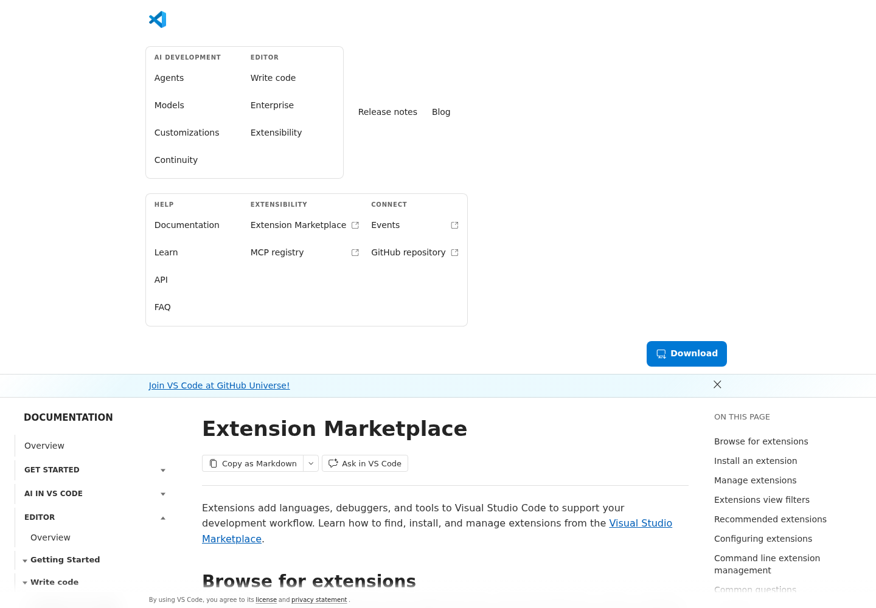Jump to Manage extensions section

tap(755, 480)
